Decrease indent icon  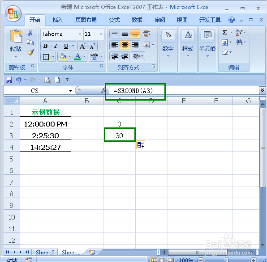tap(115, 56)
